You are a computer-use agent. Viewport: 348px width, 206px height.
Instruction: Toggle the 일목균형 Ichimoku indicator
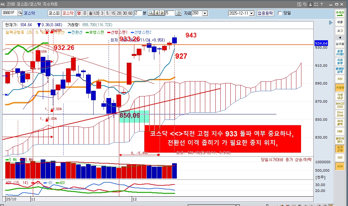tap(340, 149)
